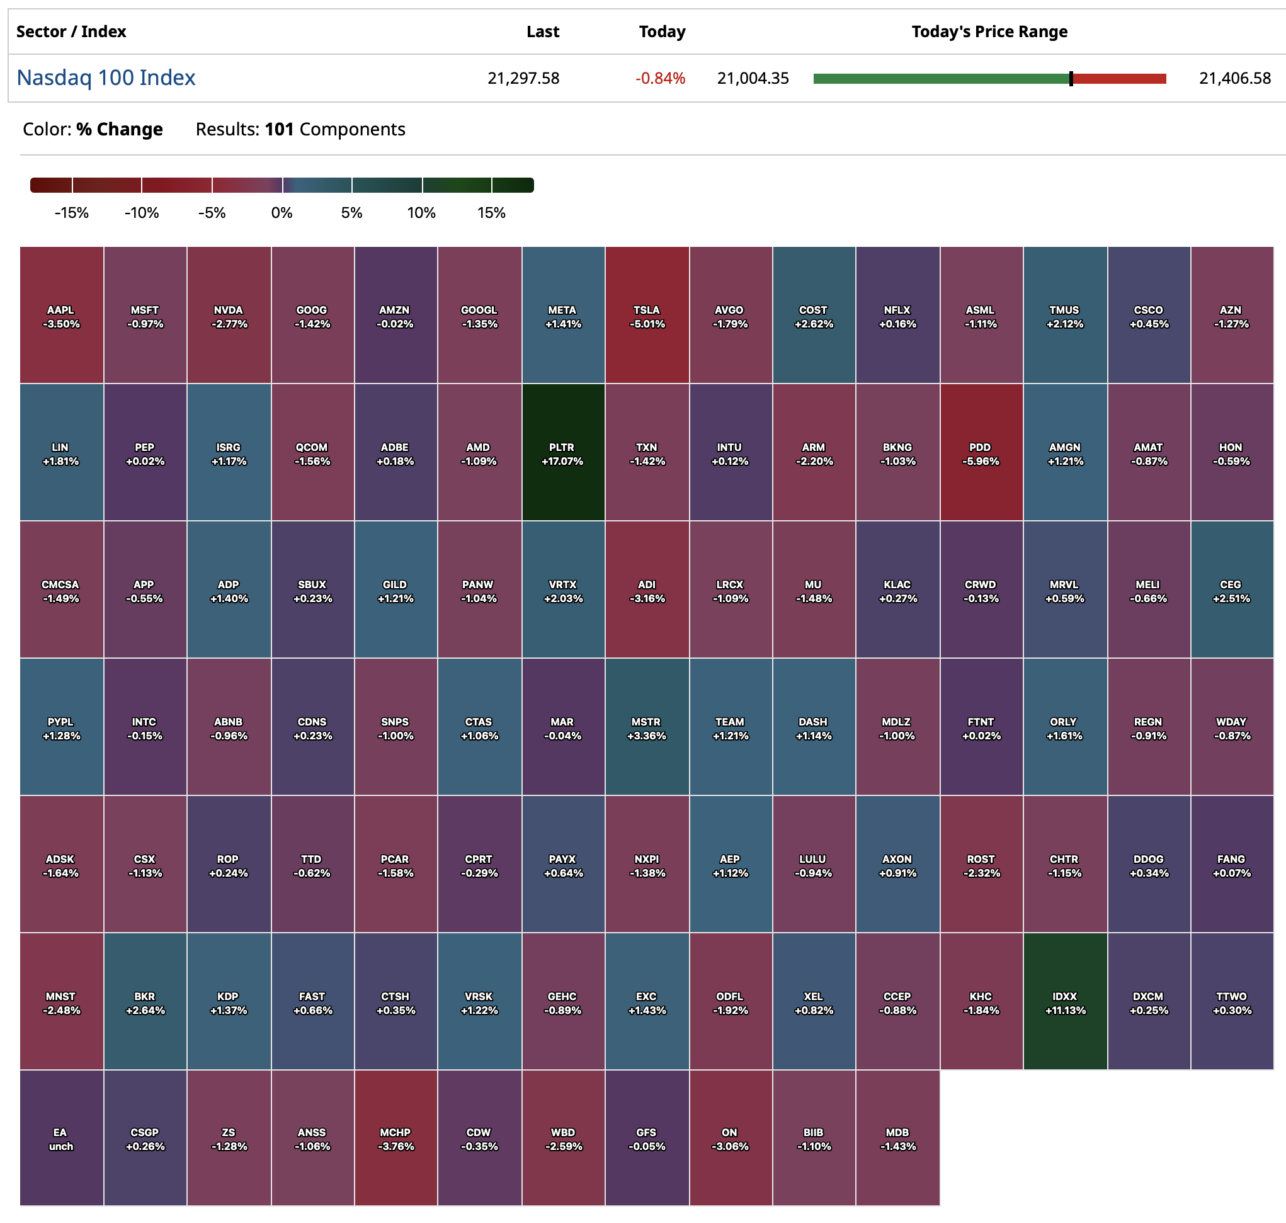Open the Nasdaq 100 Index link

tap(106, 77)
